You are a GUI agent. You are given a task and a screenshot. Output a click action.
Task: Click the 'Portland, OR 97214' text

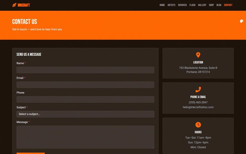coord(198,72)
